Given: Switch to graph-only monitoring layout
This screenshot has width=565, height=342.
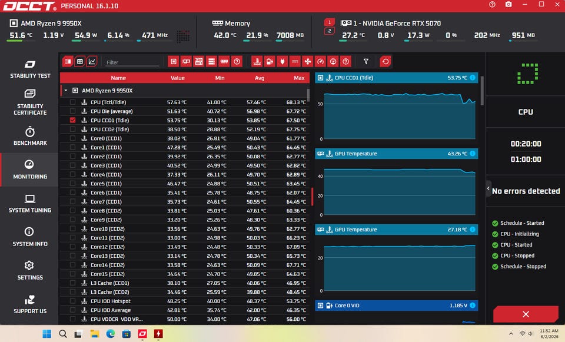Looking at the screenshot, I should point(92,62).
